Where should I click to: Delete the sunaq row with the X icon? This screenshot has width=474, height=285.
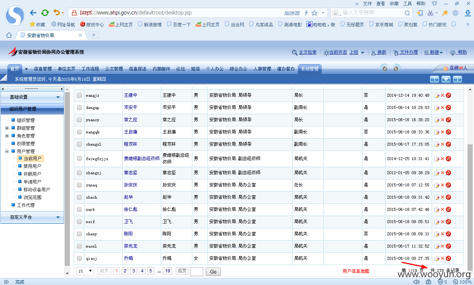tap(442, 185)
